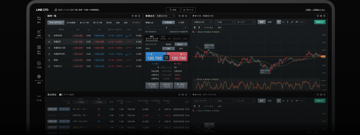Viewport: 360px width, 135px height.
Task: Click the news icon beside the 2021.11.12 headline
Action: coord(56,10)
